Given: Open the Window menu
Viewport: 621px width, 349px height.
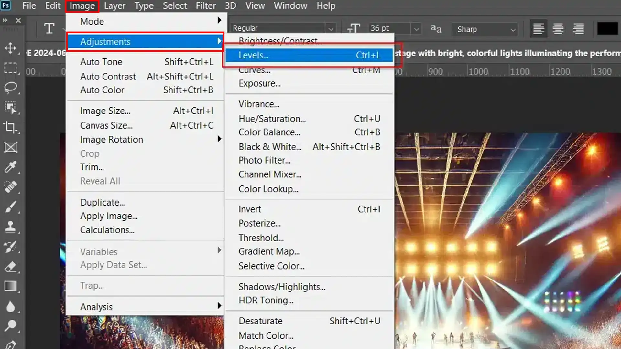Looking at the screenshot, I should pyautogui.click(x=290, y=6).
